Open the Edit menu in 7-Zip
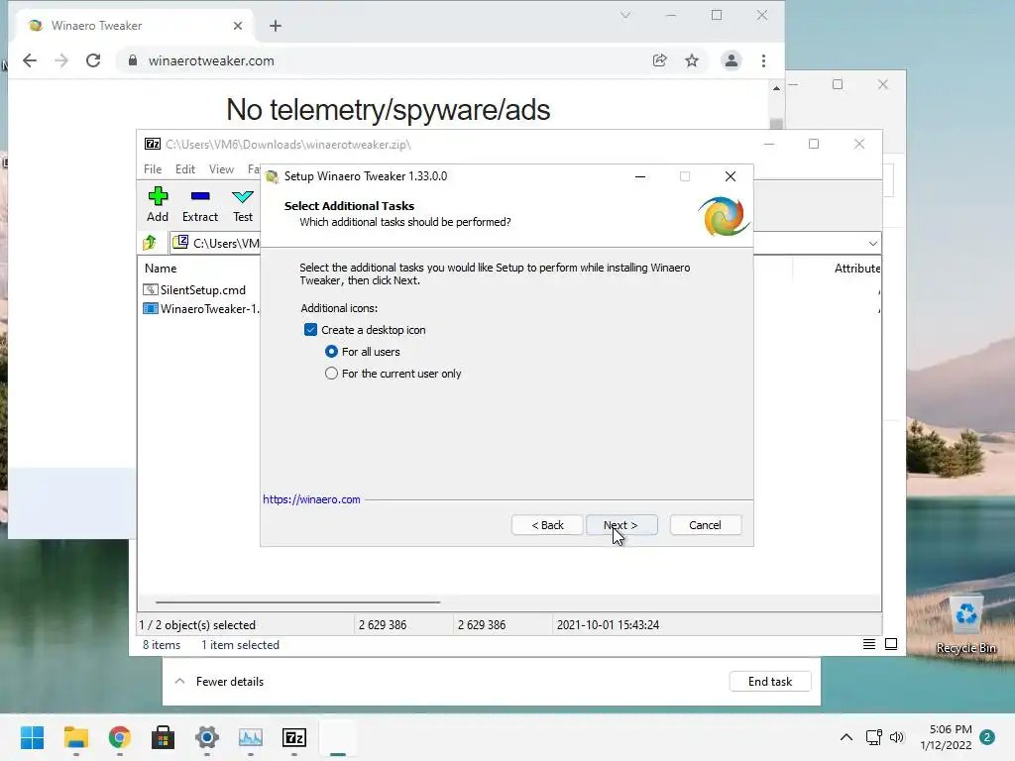 pyautogui.click(x=185, y=168)
